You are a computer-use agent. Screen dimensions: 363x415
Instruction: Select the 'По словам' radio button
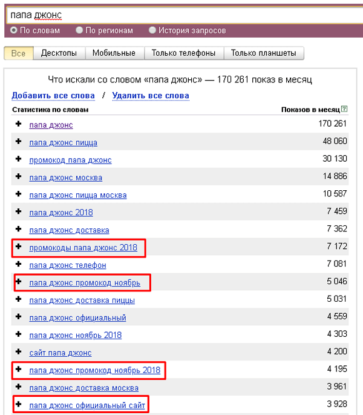(14, 30)
